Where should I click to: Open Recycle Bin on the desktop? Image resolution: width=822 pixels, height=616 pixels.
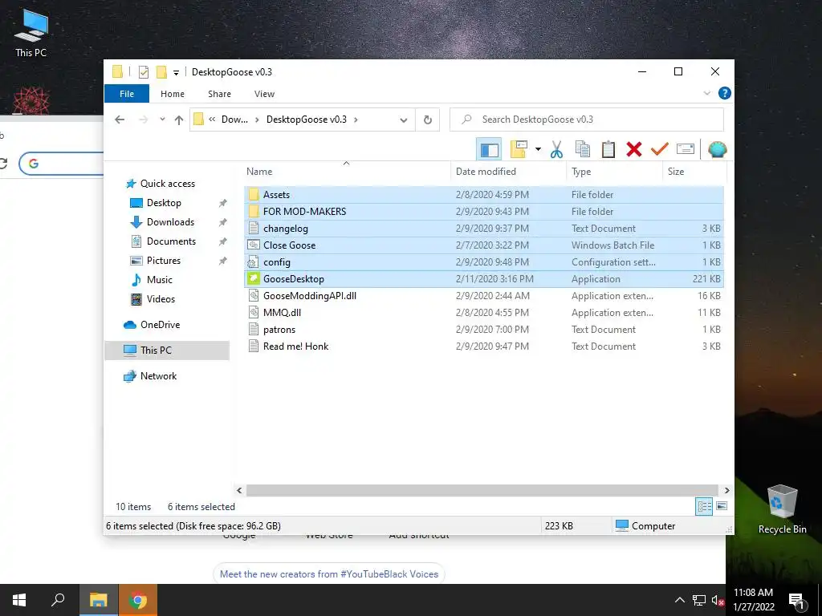coord(782,509)
